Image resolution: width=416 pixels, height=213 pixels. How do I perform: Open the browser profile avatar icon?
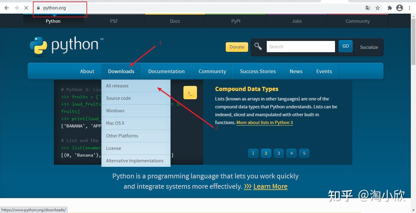399,8
